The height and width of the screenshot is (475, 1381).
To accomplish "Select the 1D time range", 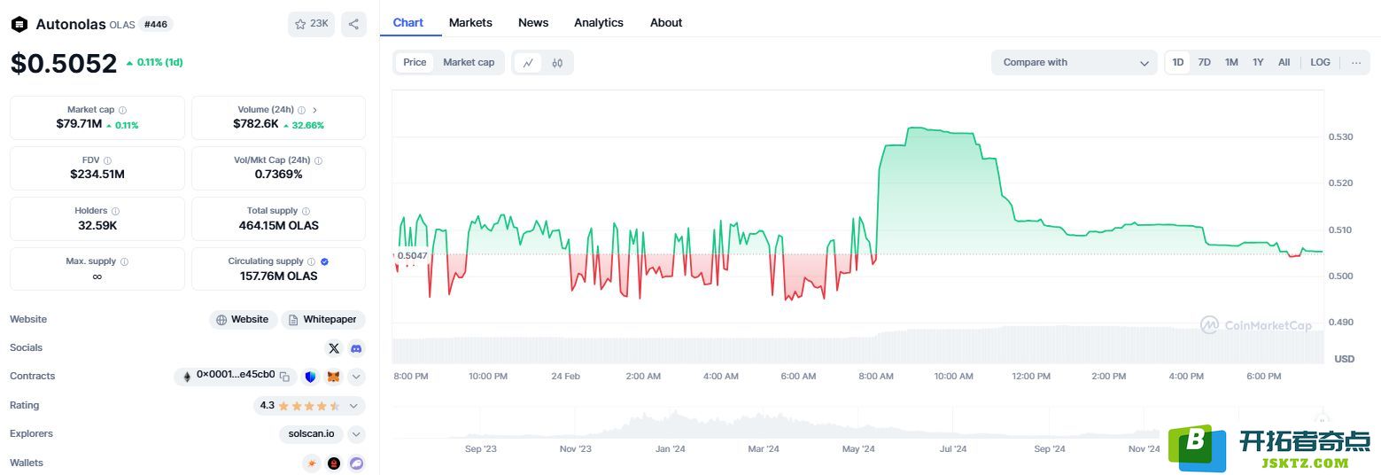I will click(1178, 62).
